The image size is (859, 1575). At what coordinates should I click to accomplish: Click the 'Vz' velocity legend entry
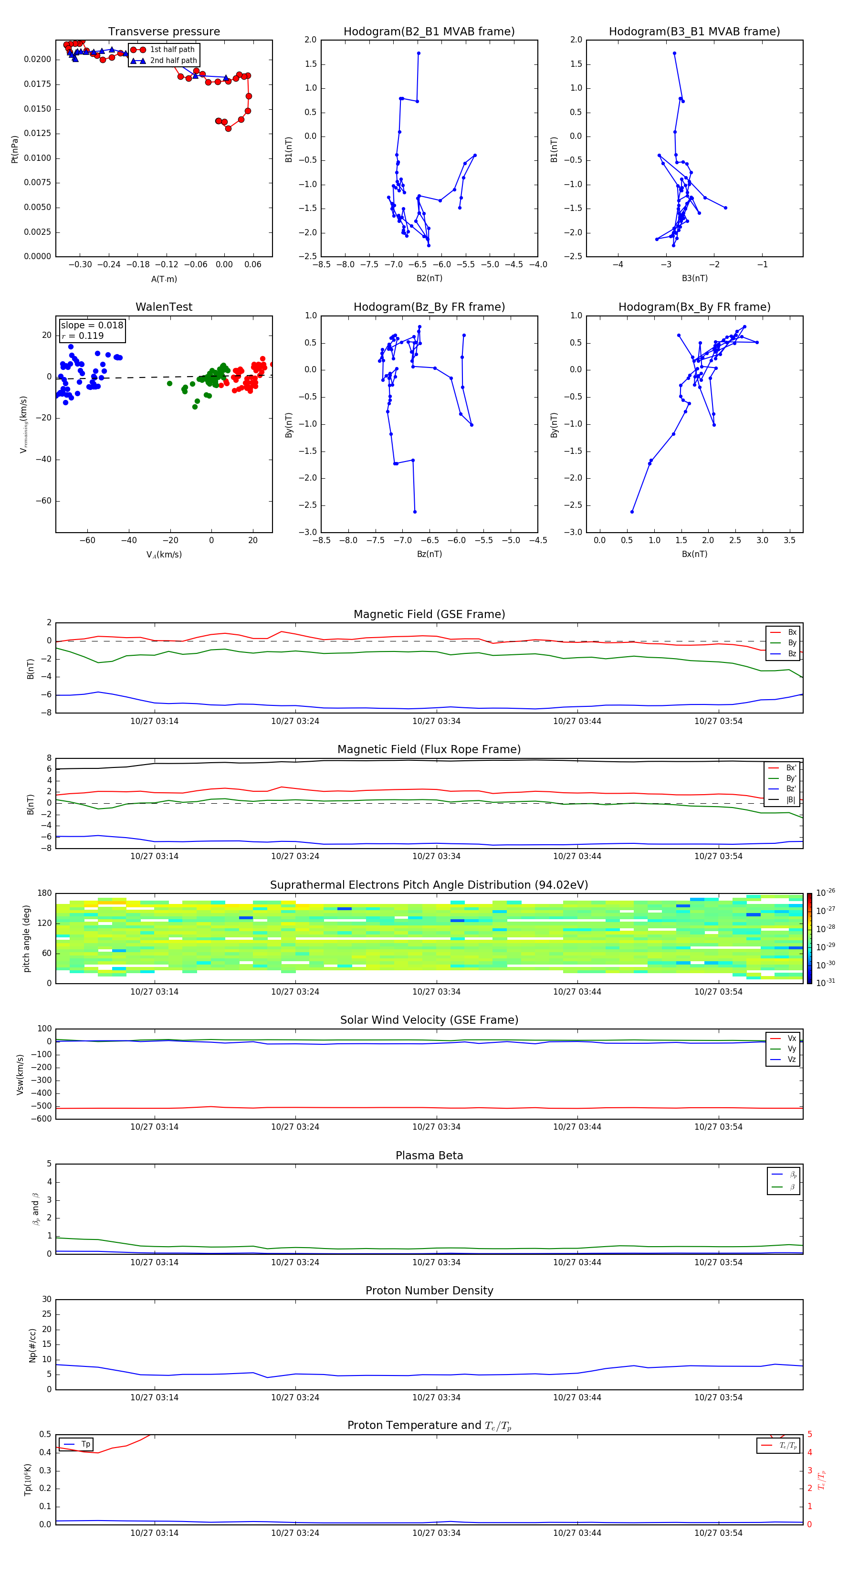pyautogui.click(x=783, y=1060)
